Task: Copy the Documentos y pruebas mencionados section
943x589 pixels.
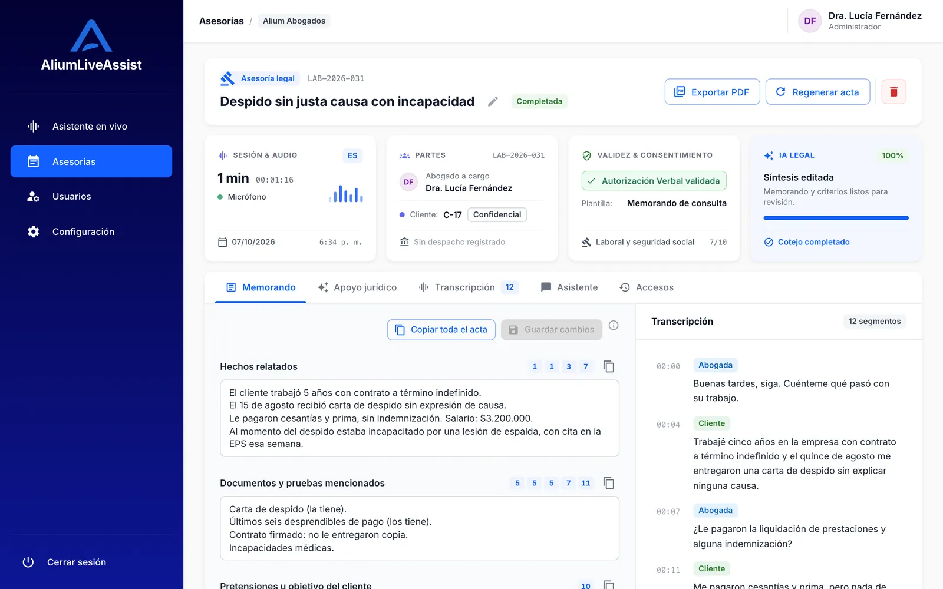Action: pyautogui.click(x=609, y=483)
